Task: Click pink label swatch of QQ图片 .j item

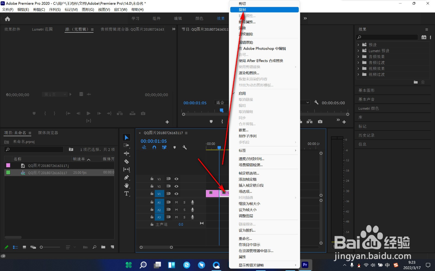Action: pos(8,165)
